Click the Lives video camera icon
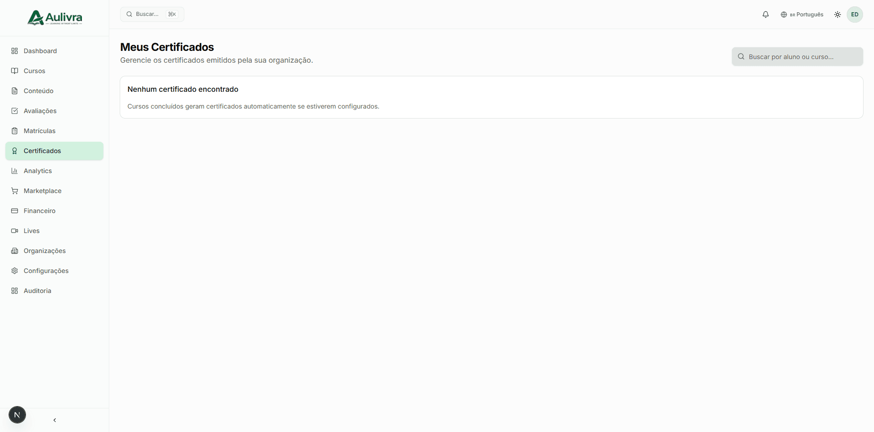This screenshot has height=432, width=874. [15, 231]
